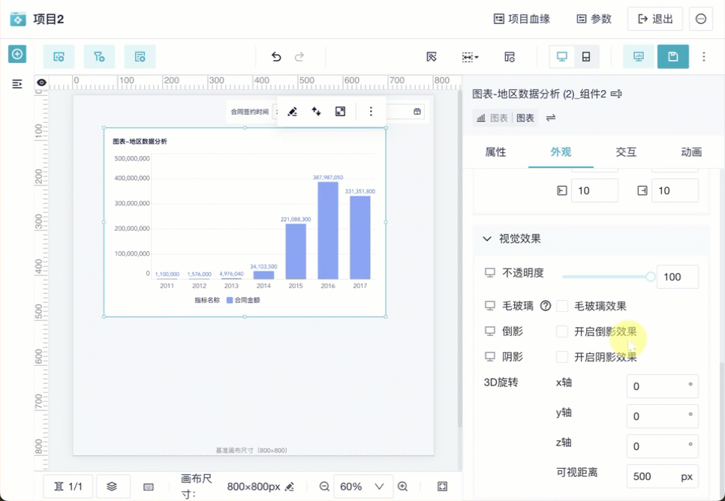Adjust the 不透明度 opacity slider handle
Image resolution: width=725 pixels, height=501 pixels.
pyautogui.click(x=650, y=277)
